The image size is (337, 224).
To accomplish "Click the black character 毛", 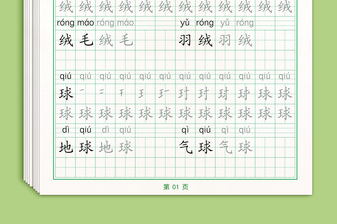I will (86, 41).
